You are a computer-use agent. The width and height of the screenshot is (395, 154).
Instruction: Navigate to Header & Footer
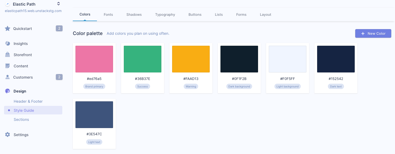click(28, 101)
